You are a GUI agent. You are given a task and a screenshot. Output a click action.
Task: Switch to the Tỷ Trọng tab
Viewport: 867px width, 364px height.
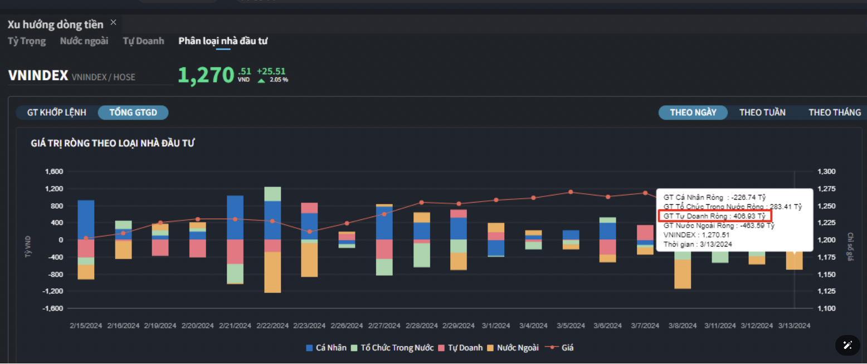point(27,41)
